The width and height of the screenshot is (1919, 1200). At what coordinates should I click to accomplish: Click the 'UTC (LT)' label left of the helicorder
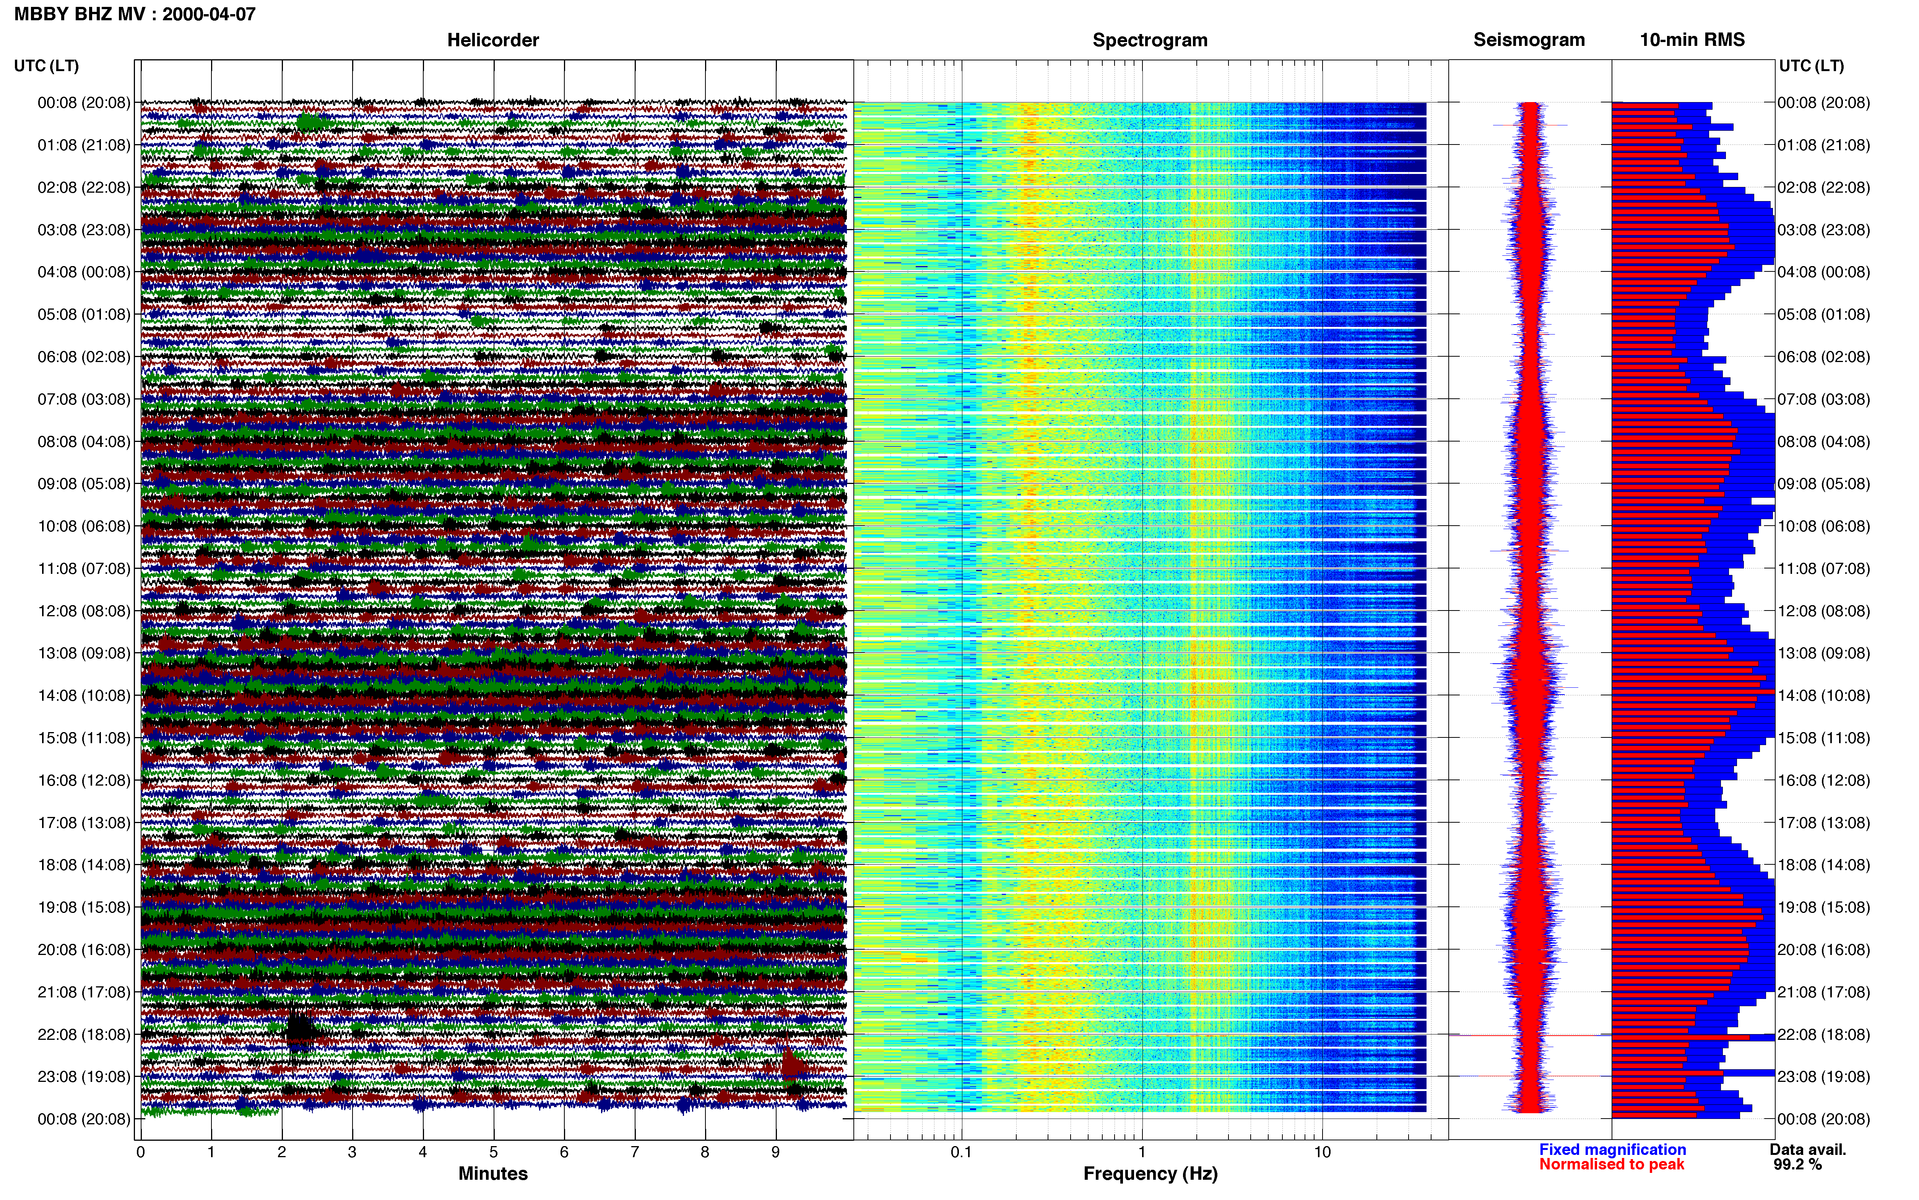[x=46, y=66]
